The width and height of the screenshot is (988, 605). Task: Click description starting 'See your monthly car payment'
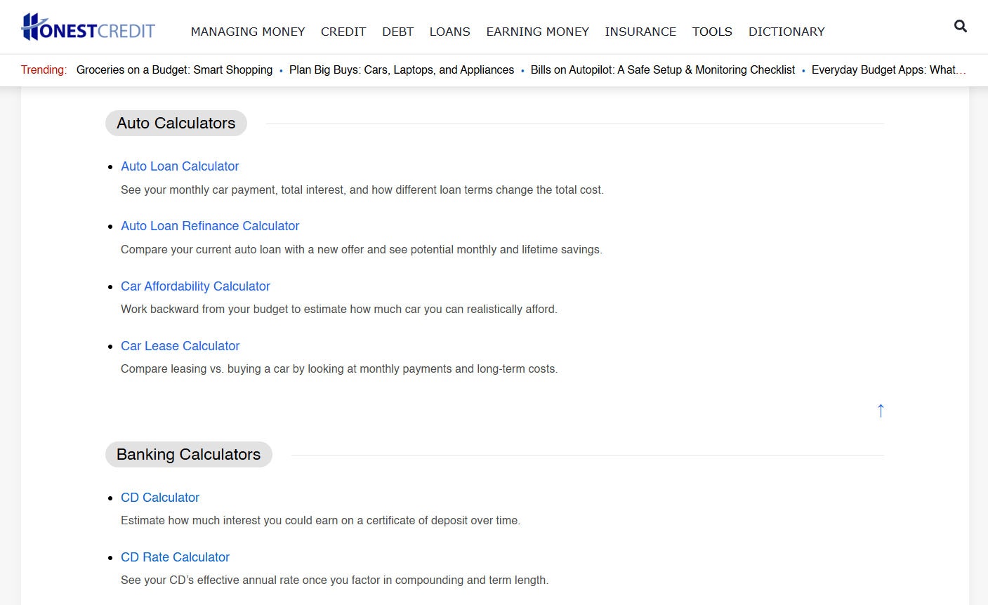click(x=362, y=190)
